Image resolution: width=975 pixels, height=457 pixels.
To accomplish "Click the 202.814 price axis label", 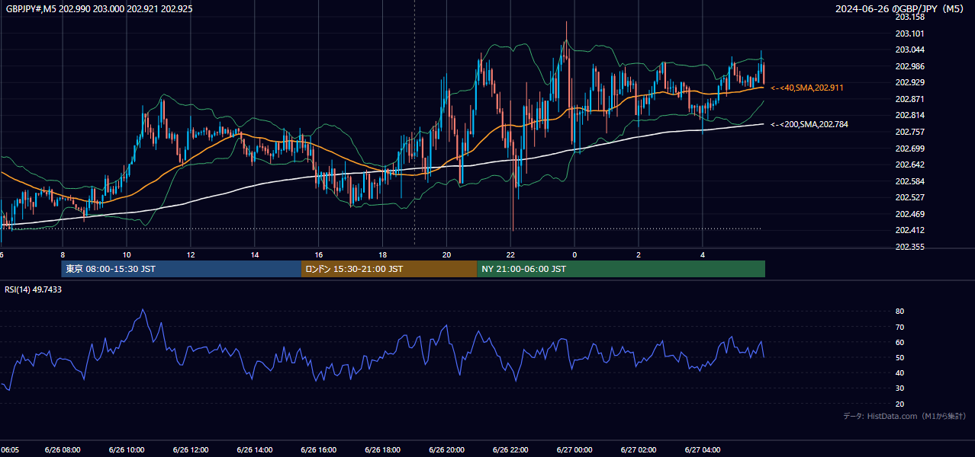I will 909,116.
